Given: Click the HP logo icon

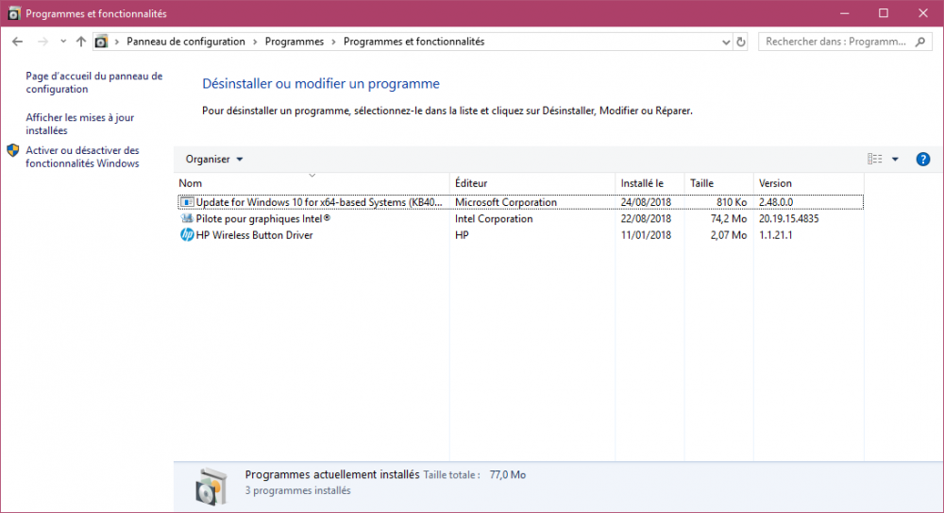Looking at the screenshot, I should [187, 235].
